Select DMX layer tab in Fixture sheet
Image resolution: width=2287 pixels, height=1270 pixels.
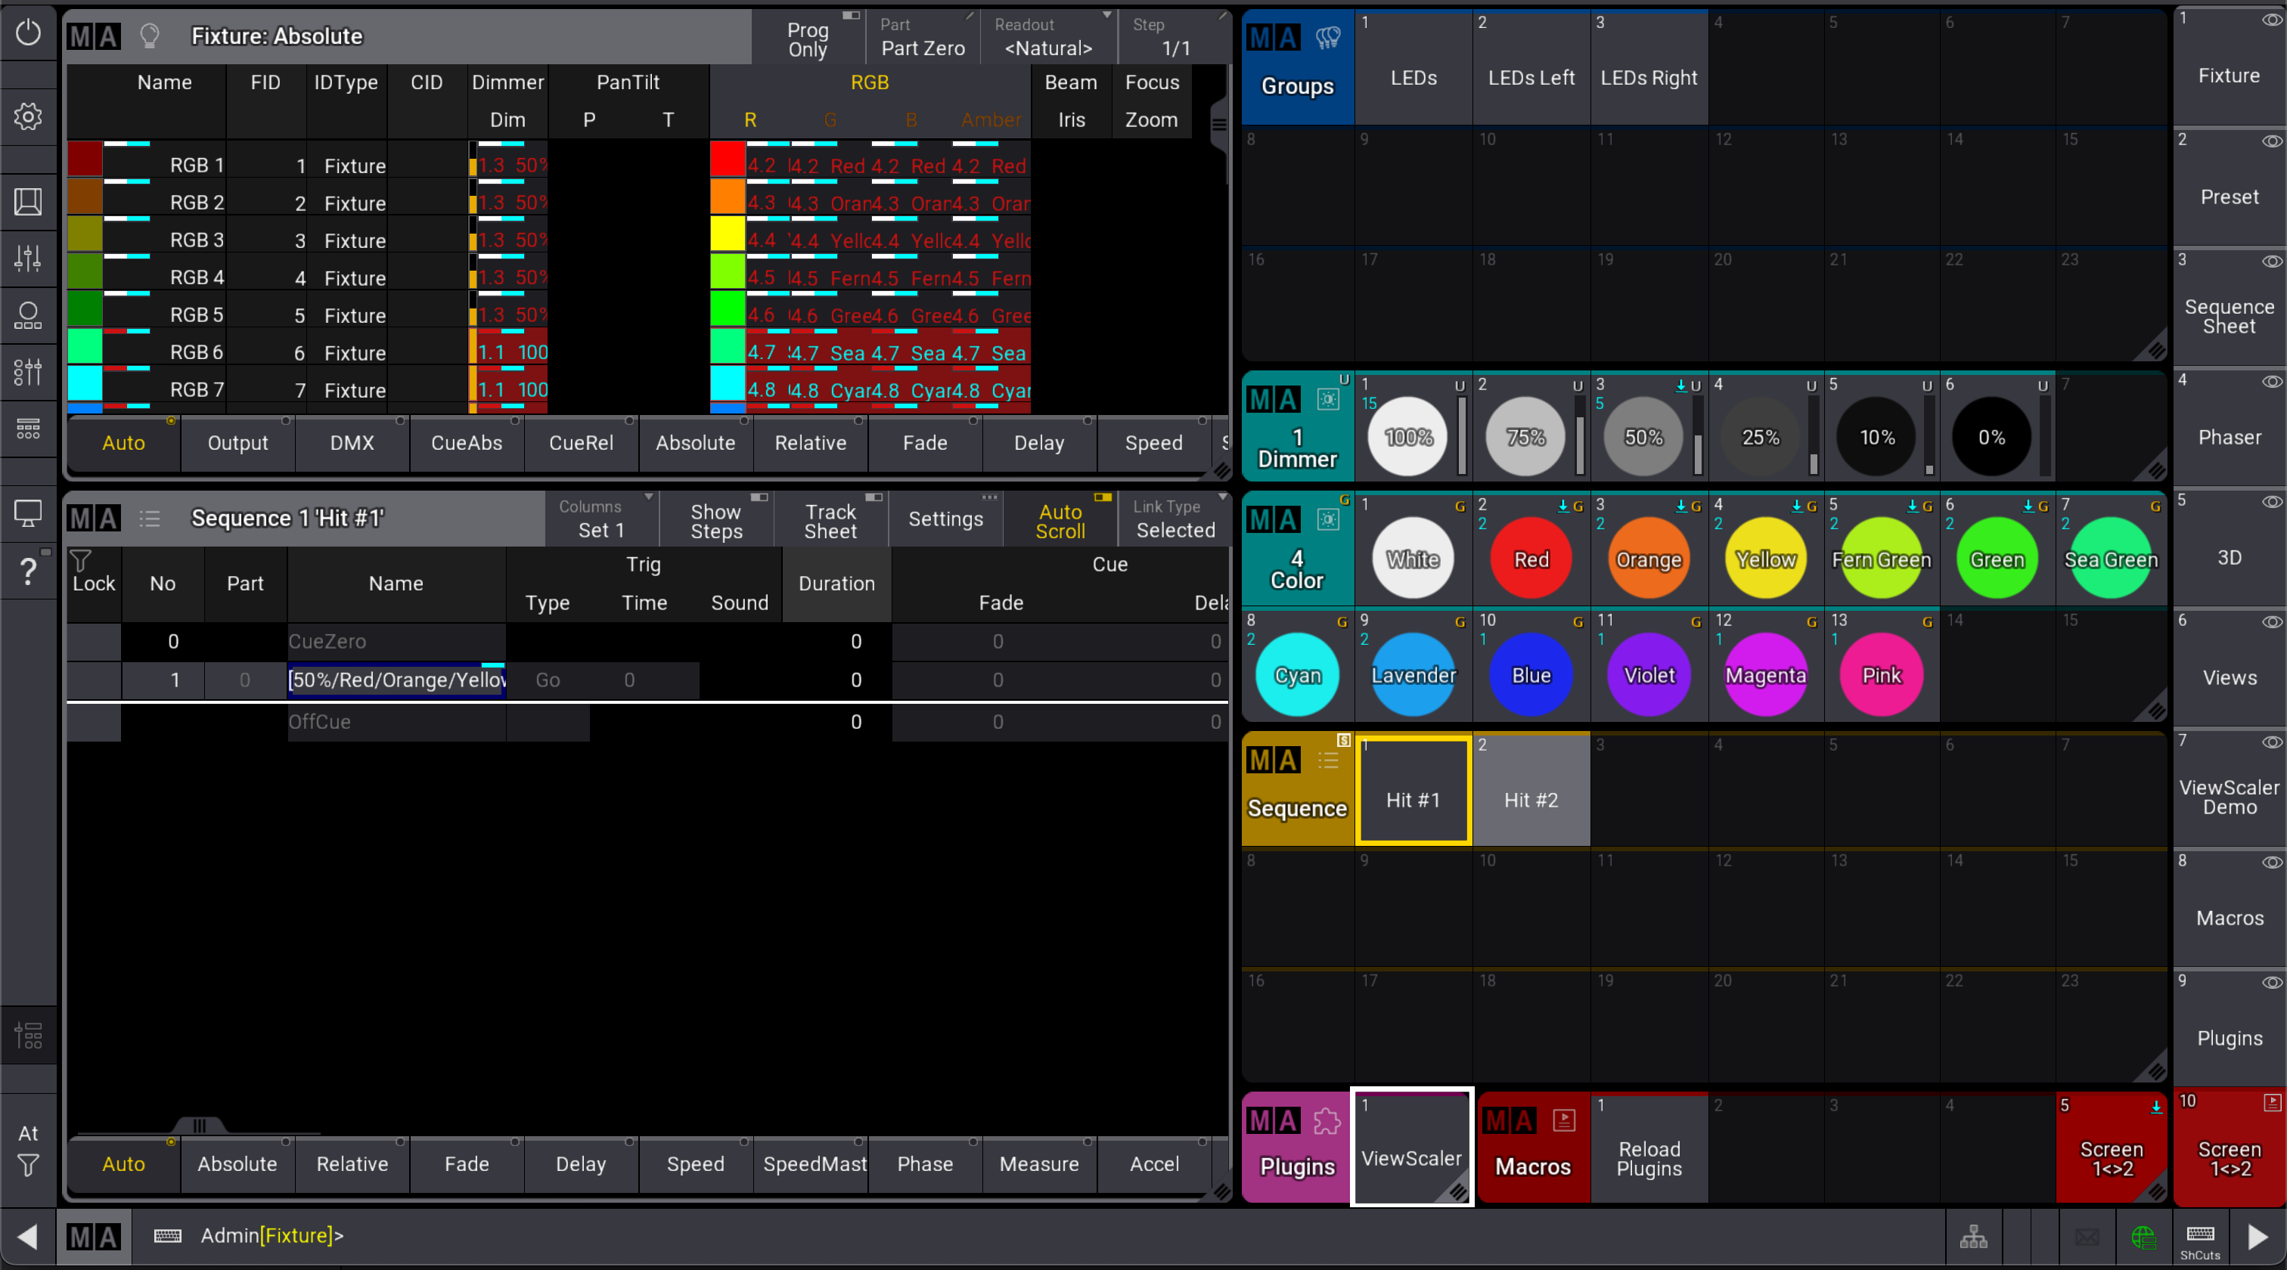(352, 443)
